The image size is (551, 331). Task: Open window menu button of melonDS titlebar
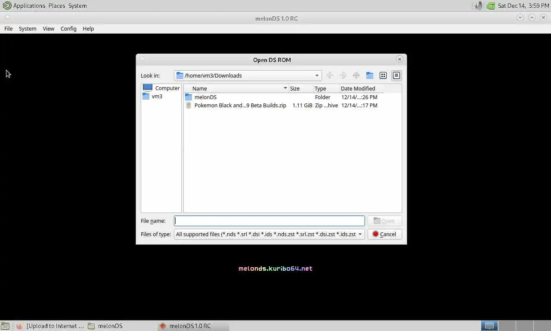click(x=7, y=18)
